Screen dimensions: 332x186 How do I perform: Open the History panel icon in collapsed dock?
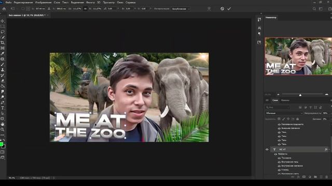[259, 20]
